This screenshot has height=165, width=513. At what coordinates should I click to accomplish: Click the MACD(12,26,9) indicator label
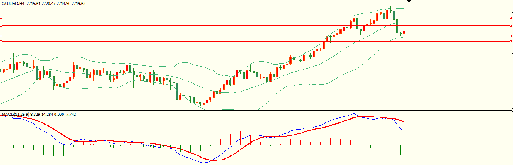click(x=15, y=114)
